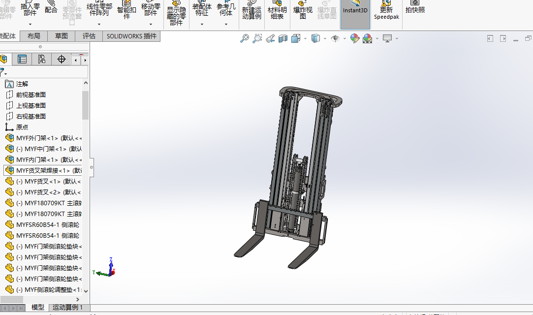This screenshot has width=533, height=315.
Task: Click the View Settings monitor icon
Action: [x=387, y=38]
